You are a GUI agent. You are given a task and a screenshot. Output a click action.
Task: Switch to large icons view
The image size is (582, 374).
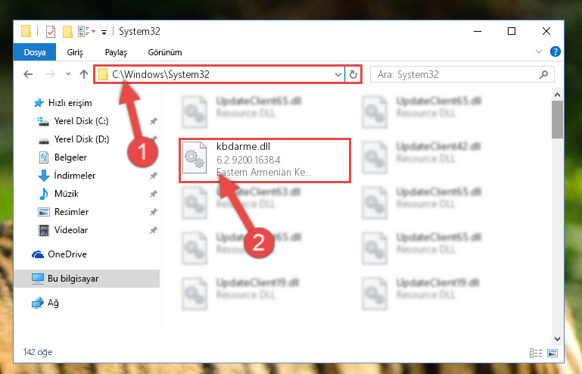tap(552, 353)
